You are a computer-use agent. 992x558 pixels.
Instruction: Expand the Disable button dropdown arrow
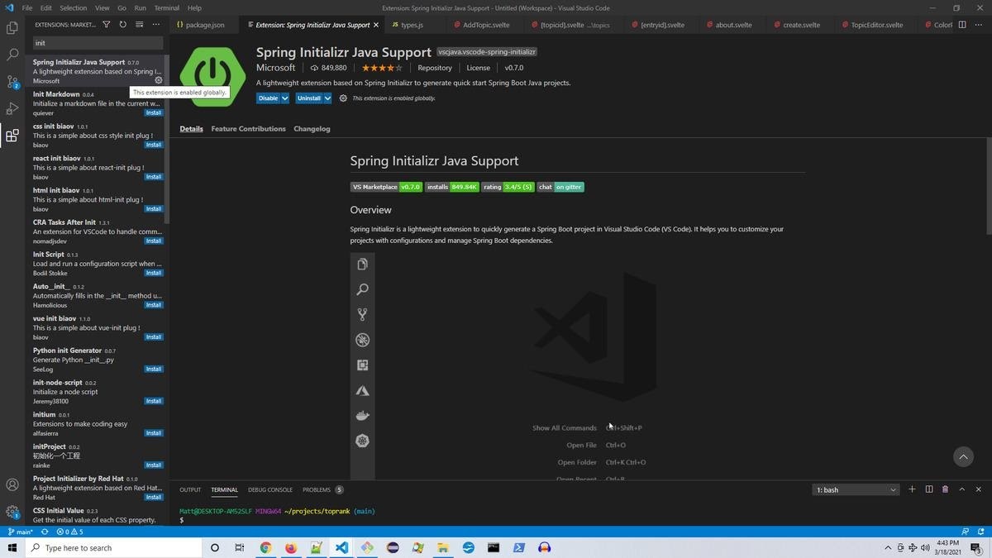[x=284, y=98]
